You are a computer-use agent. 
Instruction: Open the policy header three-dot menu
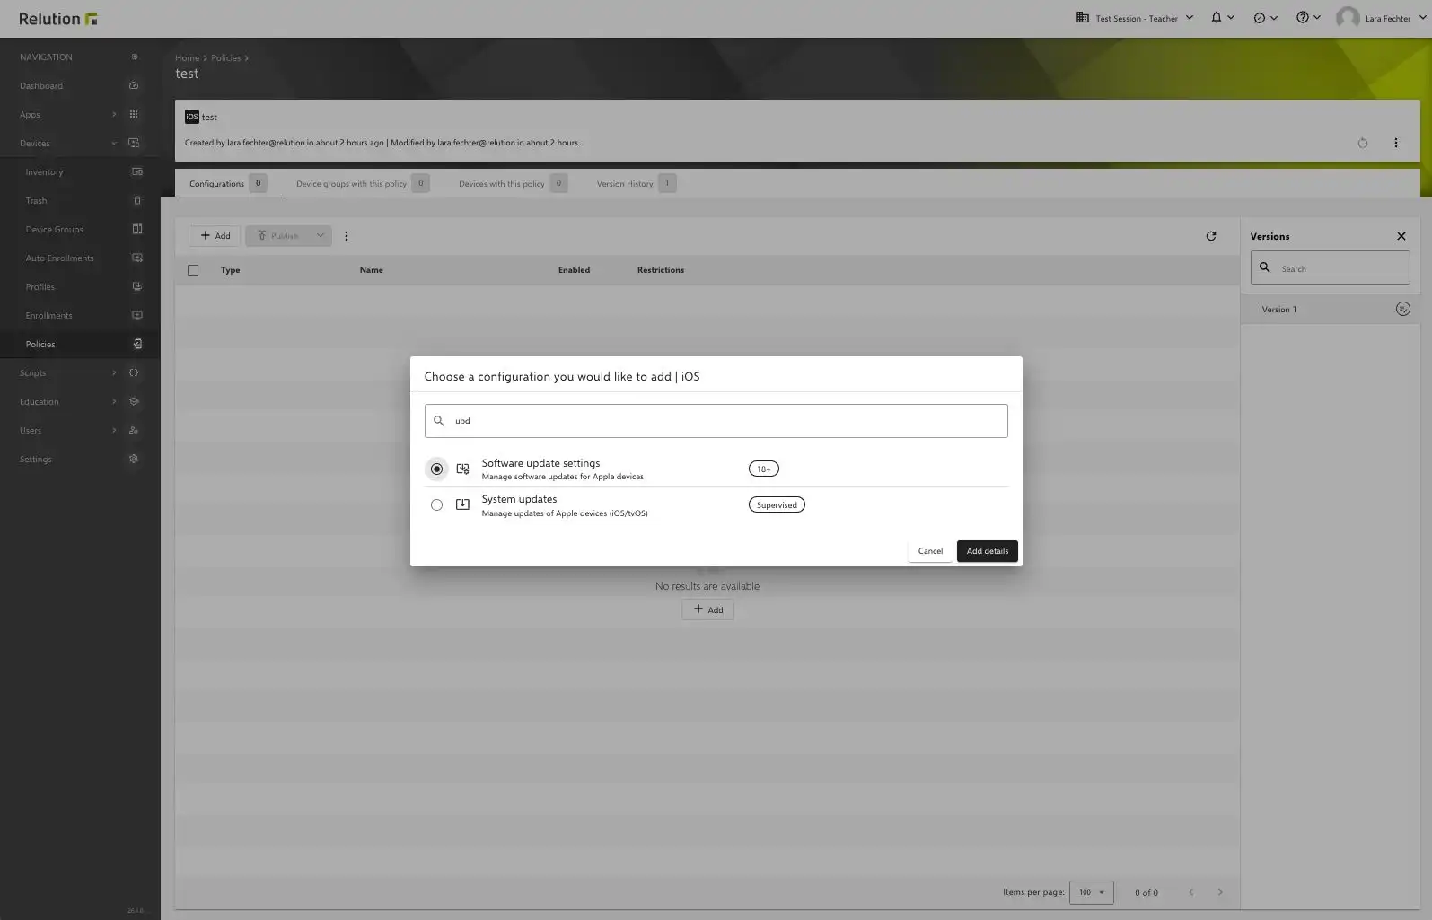pos(1395,143)
